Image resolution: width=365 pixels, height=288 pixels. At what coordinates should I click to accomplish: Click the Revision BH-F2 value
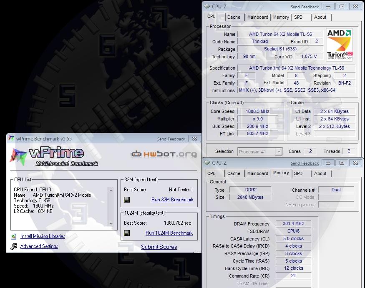(345, 83)
